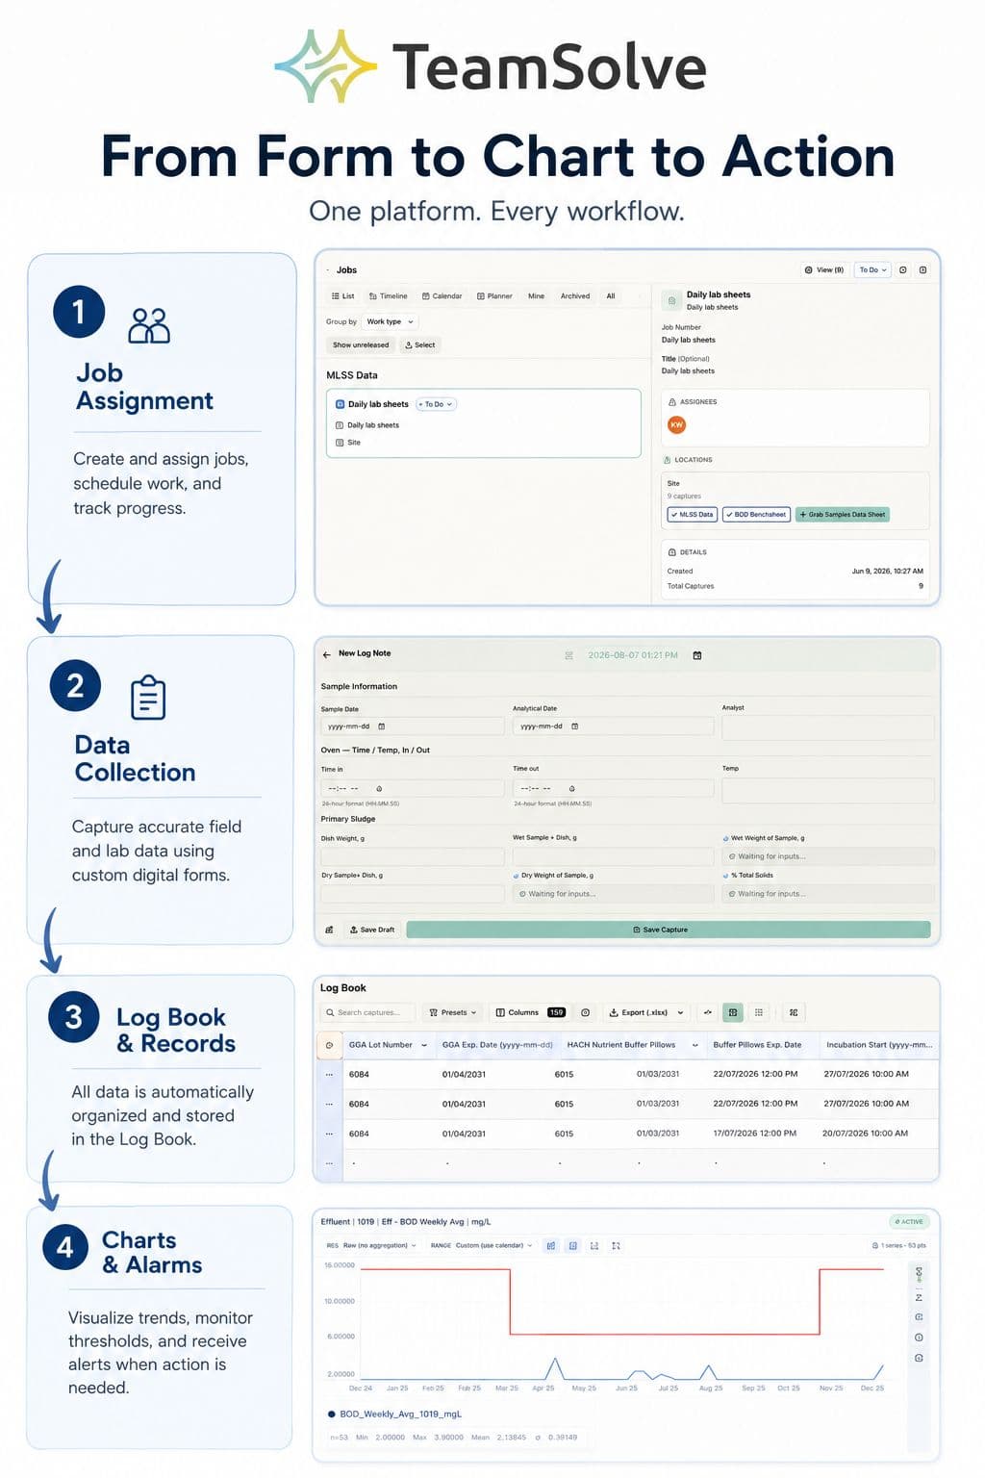Expand the To Do status dropdown in Jobs header

(x=873, y=270)
